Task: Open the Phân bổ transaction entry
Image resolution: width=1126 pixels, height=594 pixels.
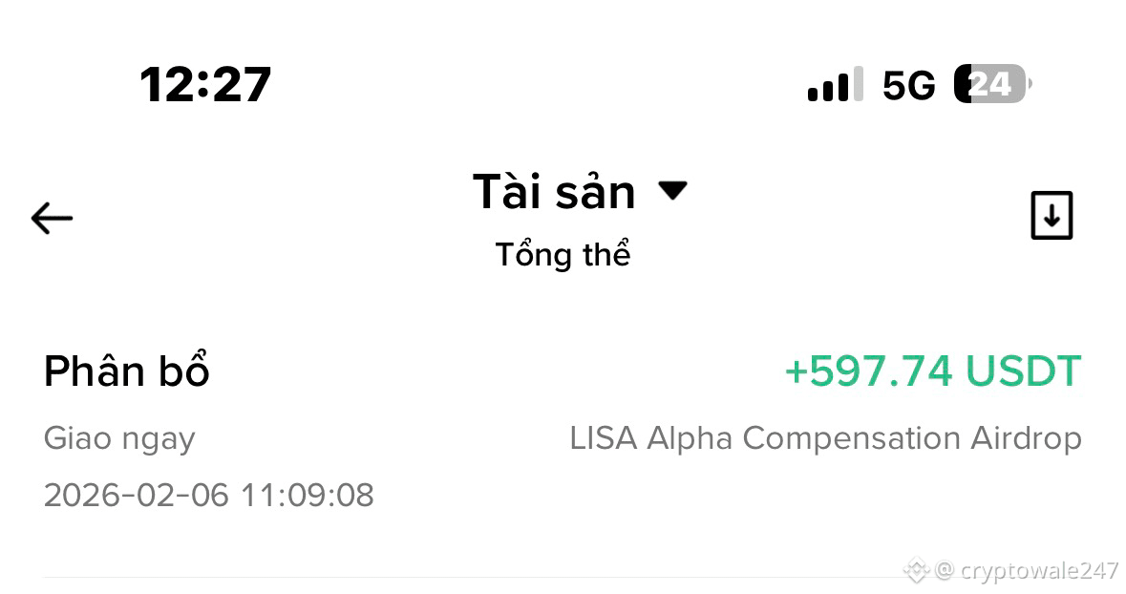Action: (563, 431)
